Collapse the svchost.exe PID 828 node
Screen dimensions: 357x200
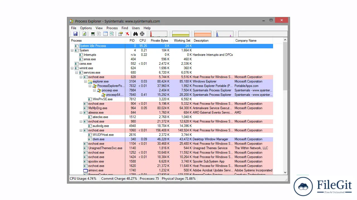pyautogui.click(x=81, y=77)
